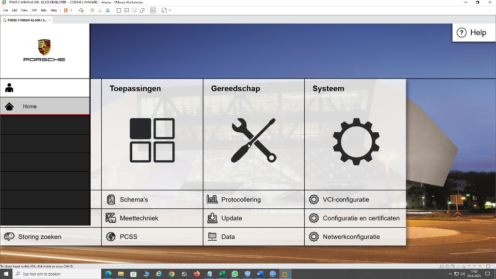
Task: Open Configuratie en certificaten
Action: coord(361,218)
